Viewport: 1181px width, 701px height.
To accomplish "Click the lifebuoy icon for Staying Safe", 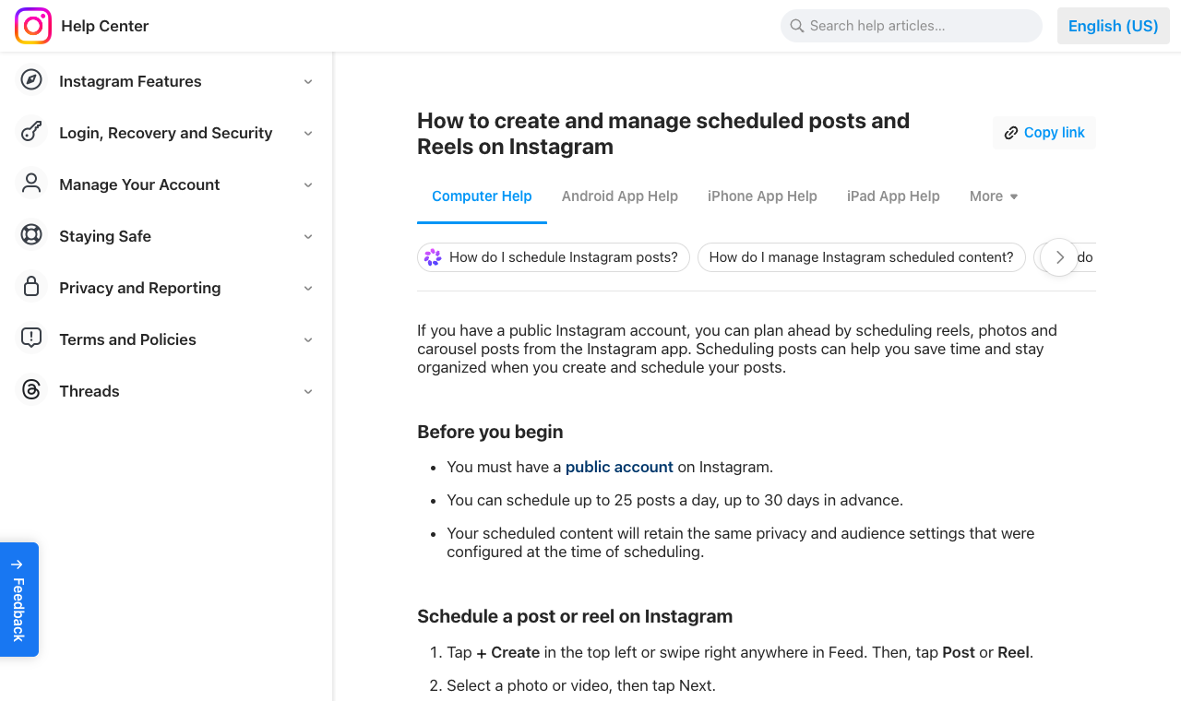I will 31,235.
